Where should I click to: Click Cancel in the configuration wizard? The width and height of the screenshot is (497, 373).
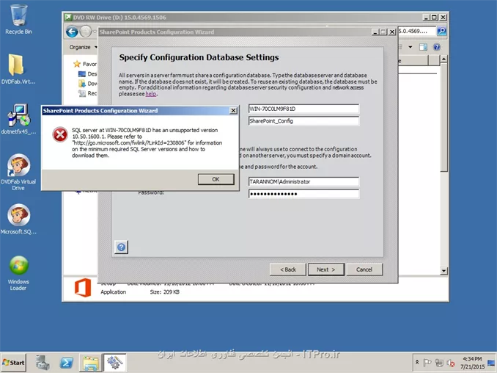point(364,269)
